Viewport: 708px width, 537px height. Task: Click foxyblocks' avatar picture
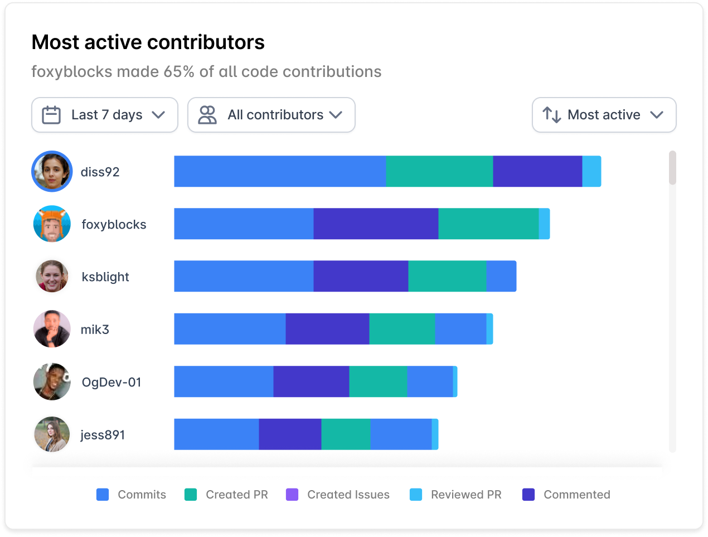pyautogui.click(x=52, y=224)
